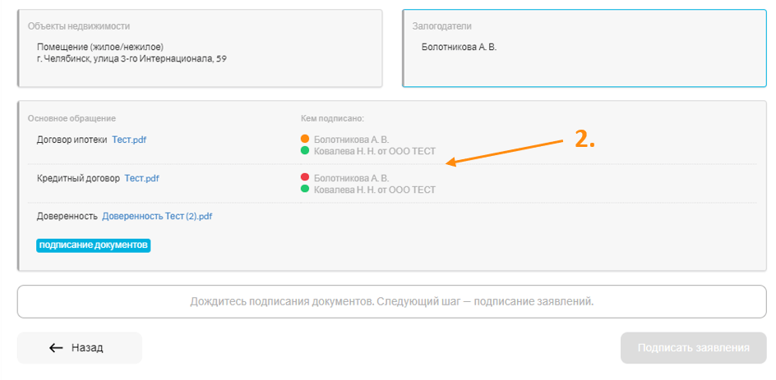Open Тест.pdf link for Кредитный договор
This screenshot has width=776, height=380.
coord(141,178)
